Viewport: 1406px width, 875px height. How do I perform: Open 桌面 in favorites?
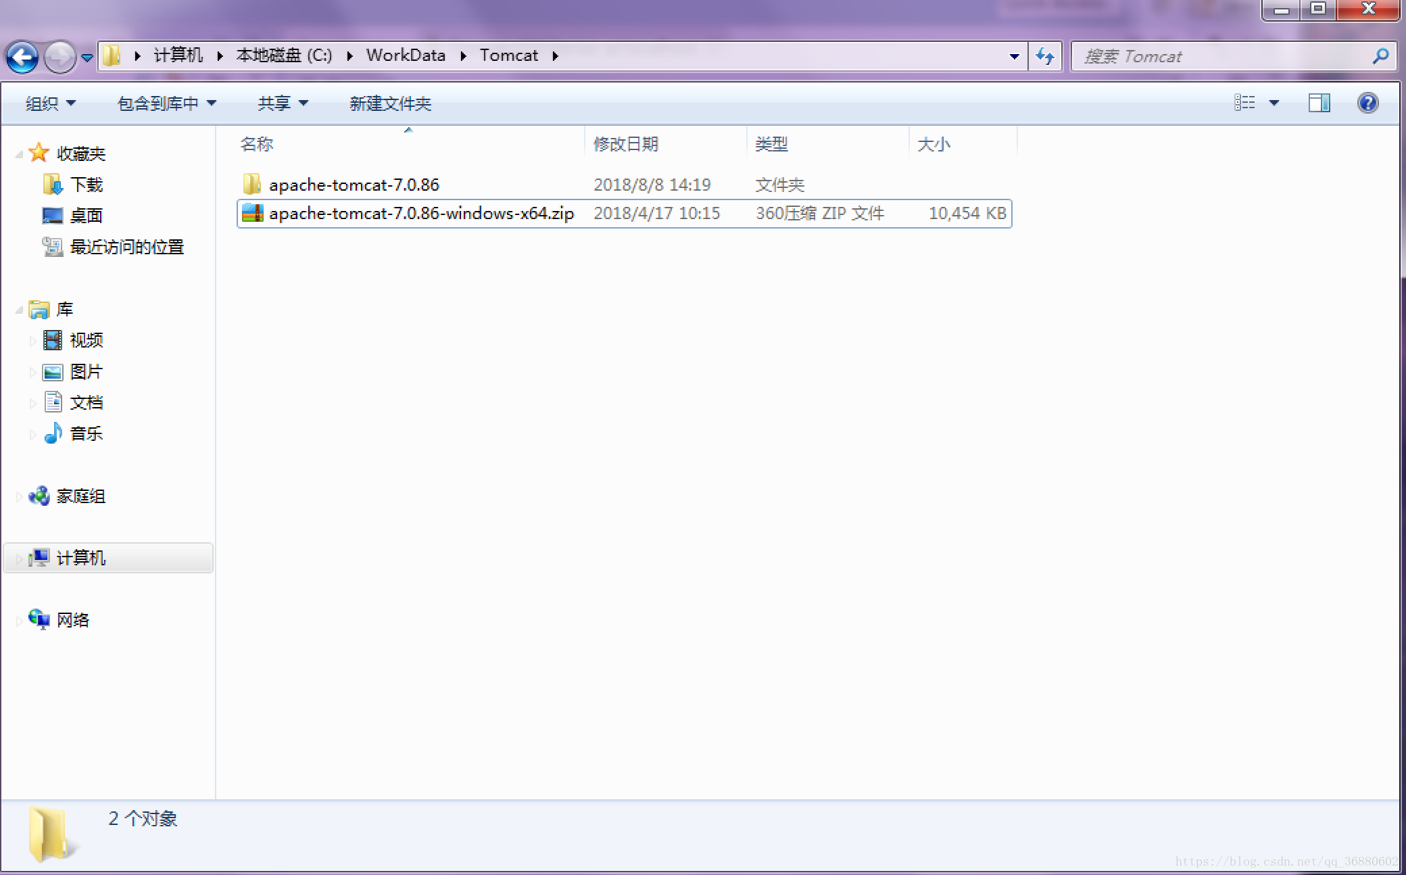click(87, 216)
